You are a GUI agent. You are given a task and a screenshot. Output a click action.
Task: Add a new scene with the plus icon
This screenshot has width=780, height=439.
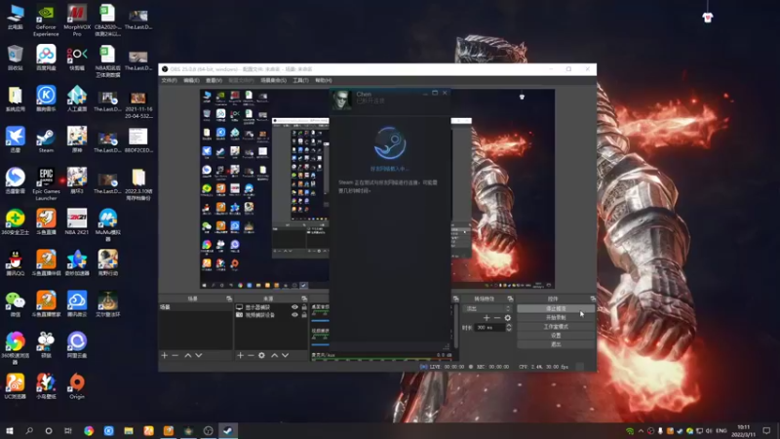tap(164, 355)
